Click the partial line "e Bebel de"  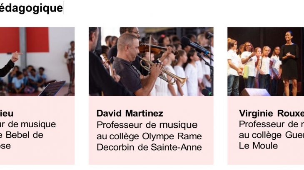tap(22, 135)
